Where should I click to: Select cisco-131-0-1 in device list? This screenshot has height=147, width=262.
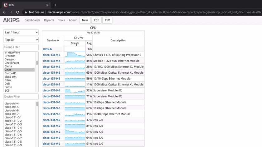13,117
